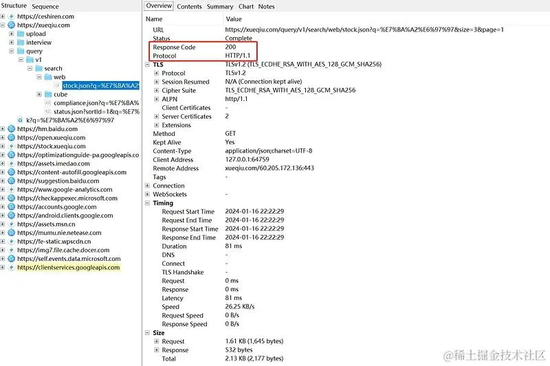This screenshot has height=366, width=550.
Task: Click the xueqiu.com globe icon
Action: pyautogui.click(x=11, y=25)
